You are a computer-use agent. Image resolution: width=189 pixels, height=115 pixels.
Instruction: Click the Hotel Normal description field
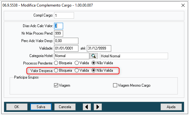point(134,56)
